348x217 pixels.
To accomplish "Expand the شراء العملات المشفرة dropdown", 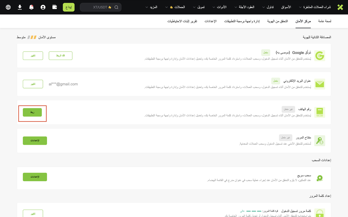I will point(315,7).
